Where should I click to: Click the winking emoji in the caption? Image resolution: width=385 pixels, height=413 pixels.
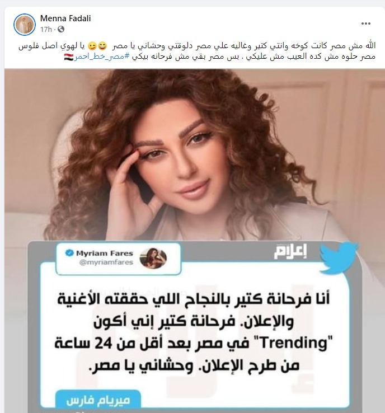(92, 46)
